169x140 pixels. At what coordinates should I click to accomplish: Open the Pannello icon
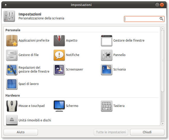107,55
